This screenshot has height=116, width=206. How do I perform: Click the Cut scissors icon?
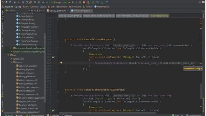23,2
